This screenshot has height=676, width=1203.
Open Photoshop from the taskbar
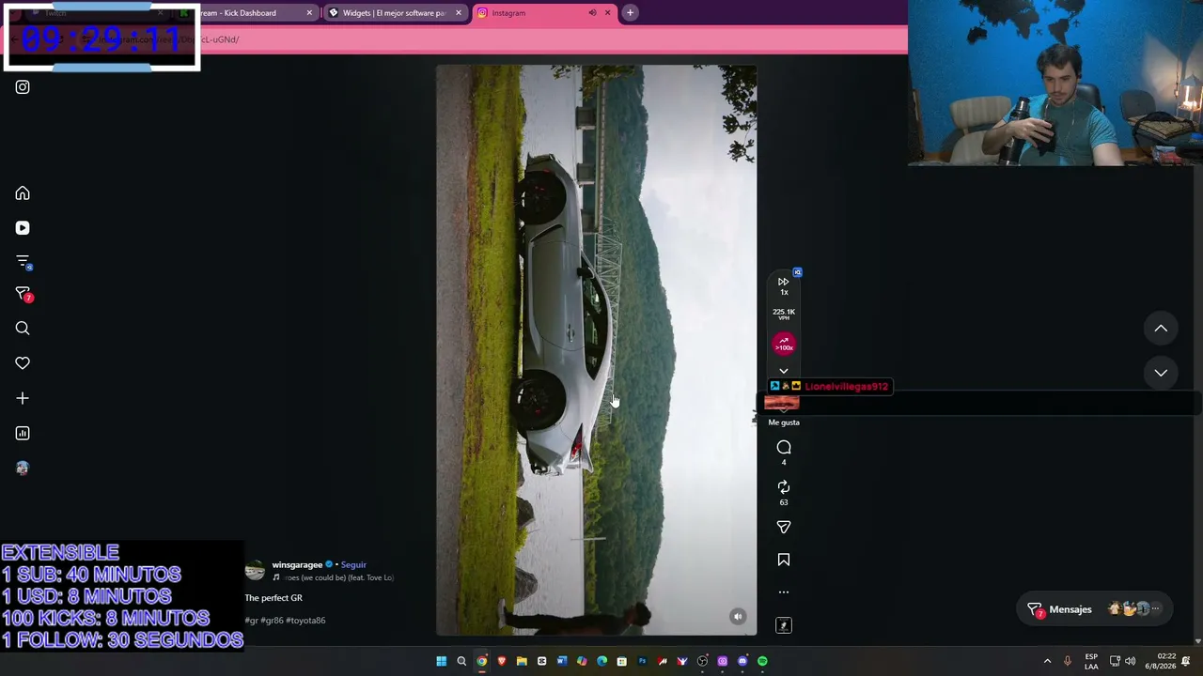point(642,662)
